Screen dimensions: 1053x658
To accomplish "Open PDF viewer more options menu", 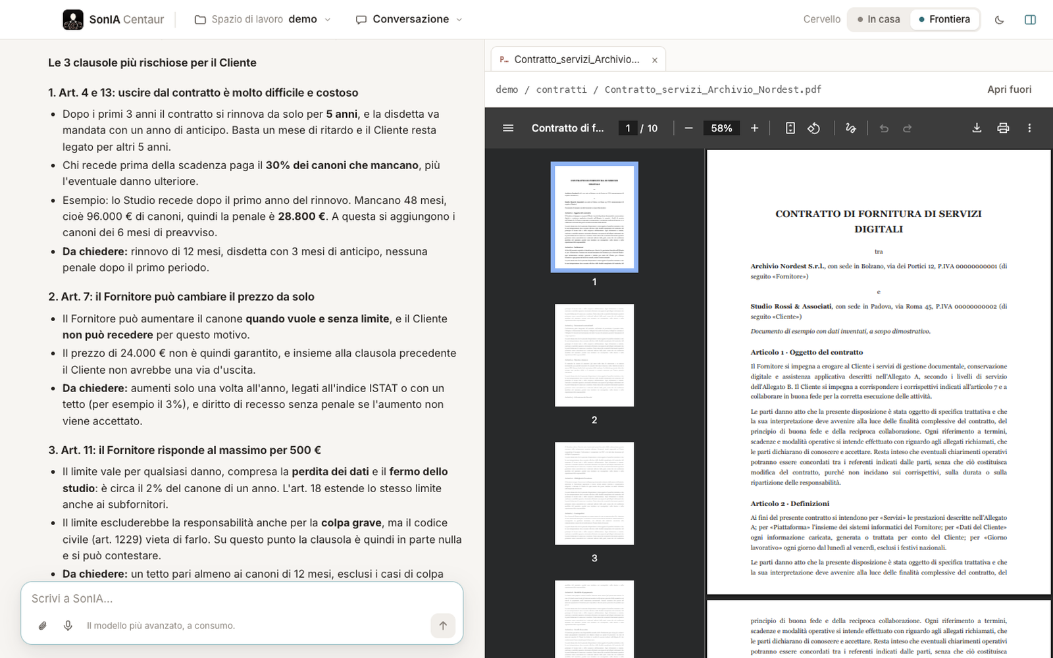I will [1029, 128].
